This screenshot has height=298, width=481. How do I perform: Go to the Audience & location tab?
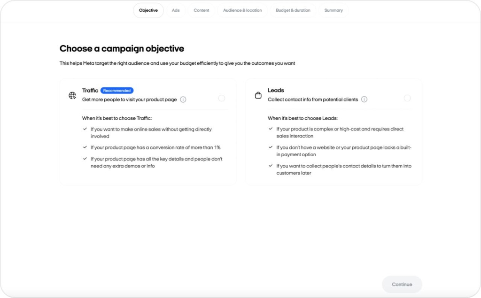[242, 10]
